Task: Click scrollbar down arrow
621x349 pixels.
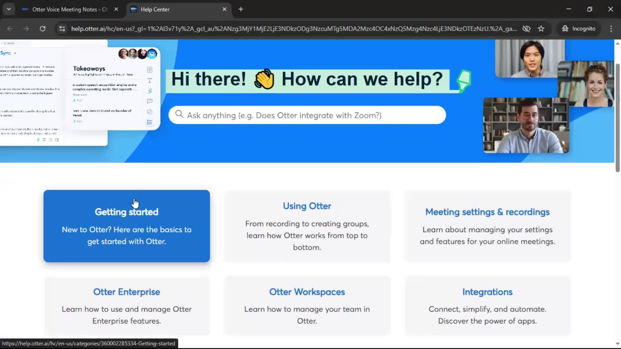Action: (x=617, y=344)
